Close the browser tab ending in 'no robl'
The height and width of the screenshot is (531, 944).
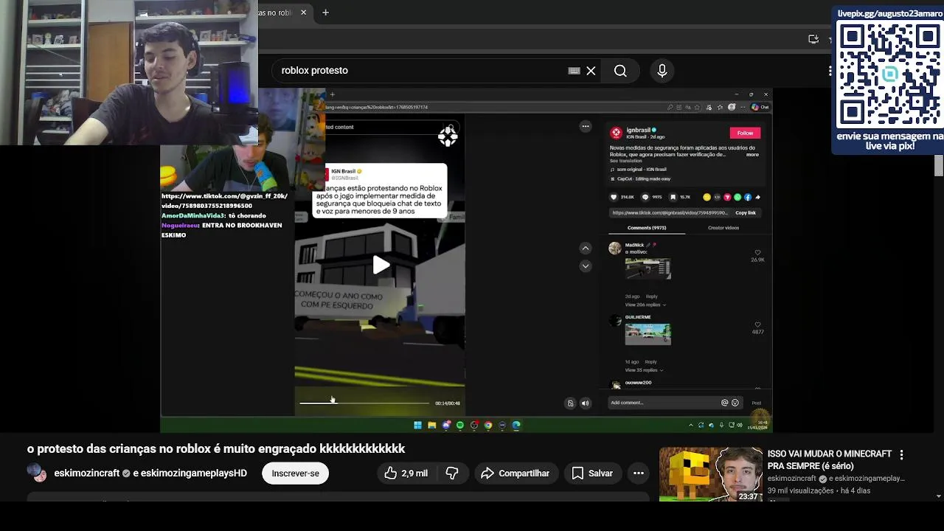(303, 13)
